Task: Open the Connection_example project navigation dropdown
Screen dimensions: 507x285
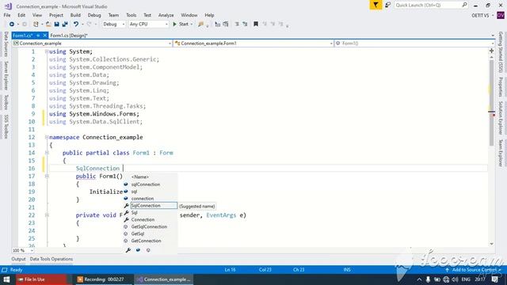Action: point(92,44)
